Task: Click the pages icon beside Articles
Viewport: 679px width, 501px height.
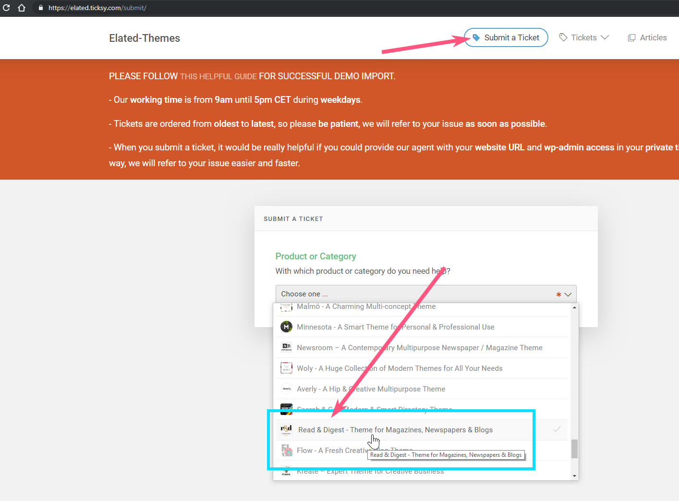Action: pyautogui.click(x=631, y=37)
